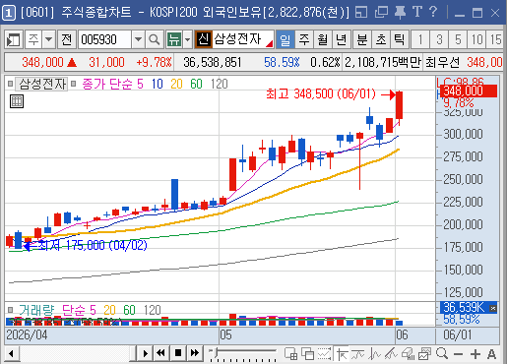Click the title bar duplicate window icon

pos(381,13)
